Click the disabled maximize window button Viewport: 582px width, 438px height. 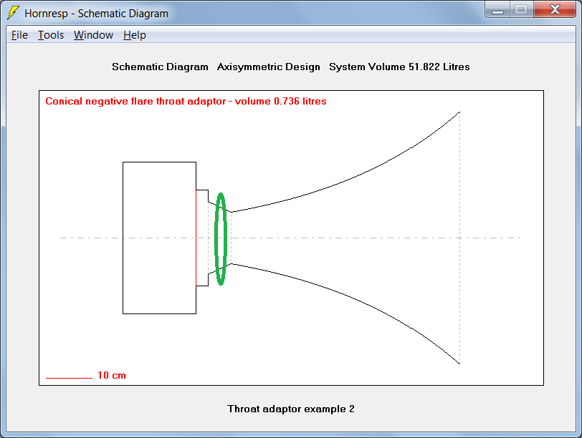coord(522,9)
